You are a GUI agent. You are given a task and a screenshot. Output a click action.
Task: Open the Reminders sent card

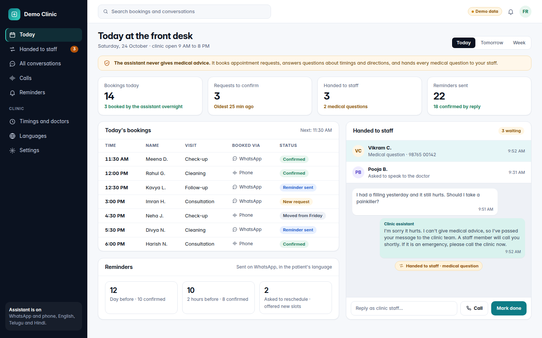click(x=479, y=96)
